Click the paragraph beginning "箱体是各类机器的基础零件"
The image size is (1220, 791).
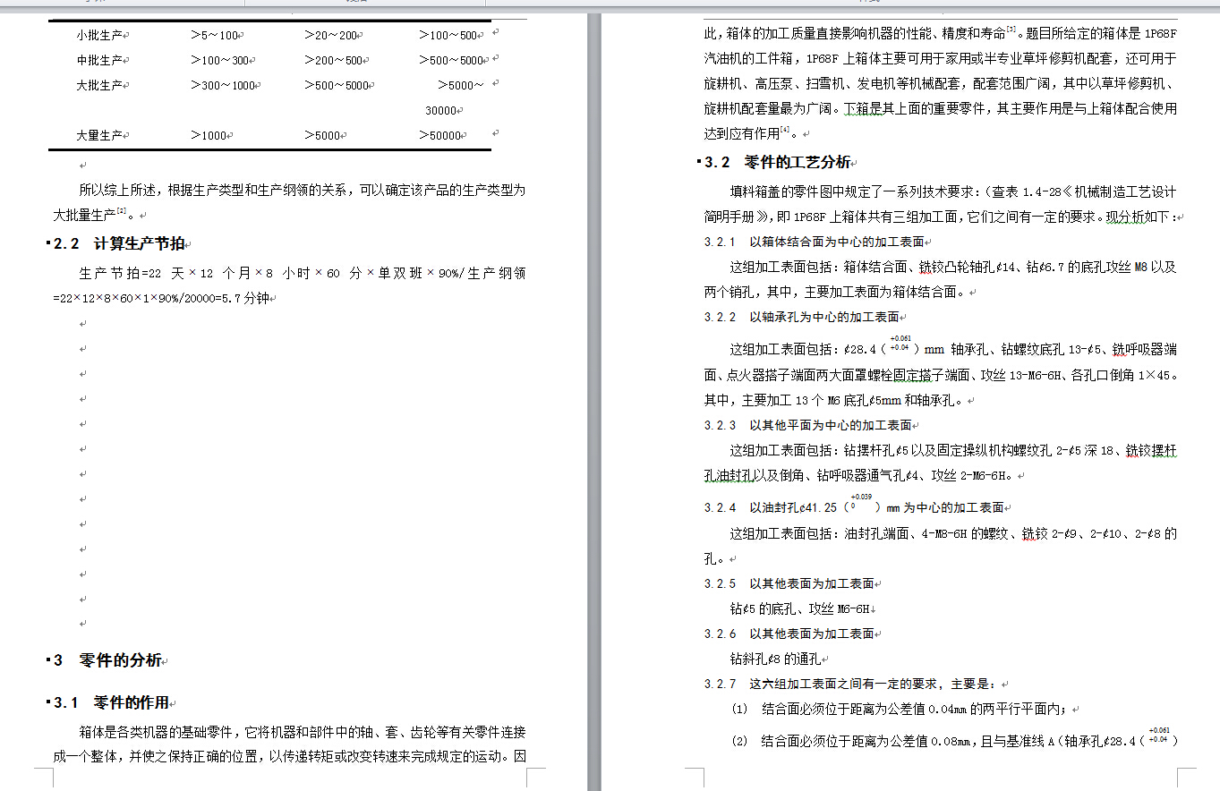[289, 744]
